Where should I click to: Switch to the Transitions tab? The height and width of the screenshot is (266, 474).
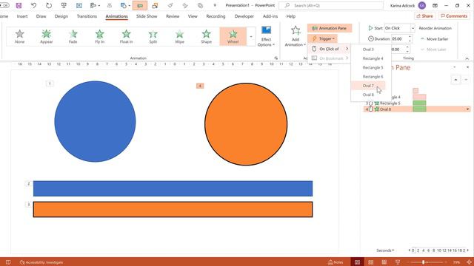87,16
